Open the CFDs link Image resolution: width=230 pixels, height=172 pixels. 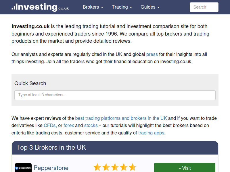pyautogui.click(x=50, y=125)
